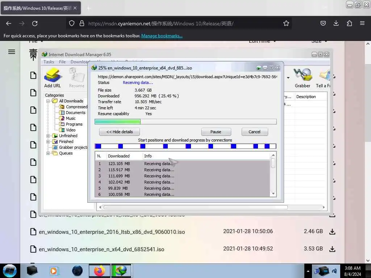371x278 pixels.
Task: Open a new tab in Firefox
Action: (x=88, y=8)
